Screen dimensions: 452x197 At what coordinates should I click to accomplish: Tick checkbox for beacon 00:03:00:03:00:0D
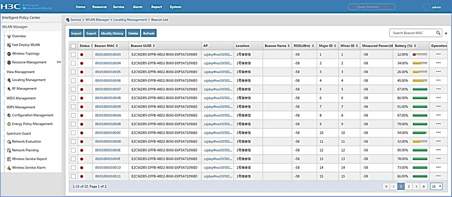click(73, 141)
